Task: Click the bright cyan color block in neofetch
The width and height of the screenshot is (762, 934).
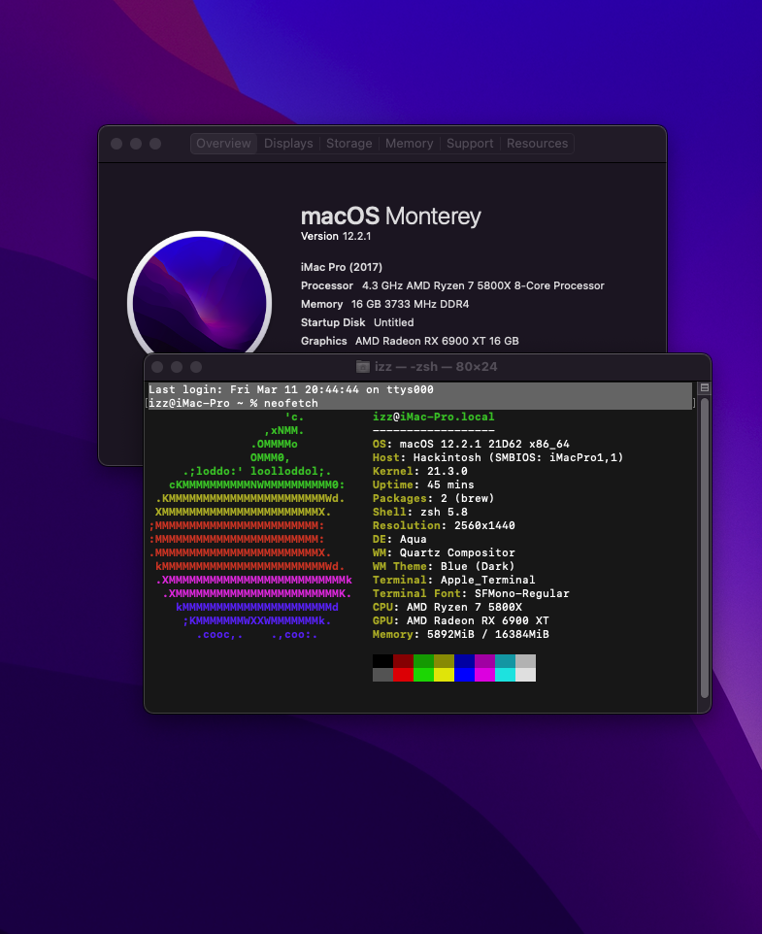Action: point(505,675)
